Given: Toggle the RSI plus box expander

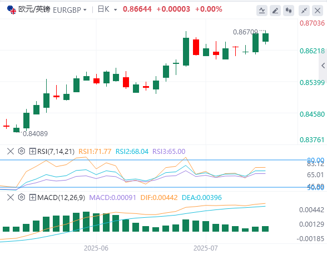Looking at the screenshot, I should pos(32,151).
